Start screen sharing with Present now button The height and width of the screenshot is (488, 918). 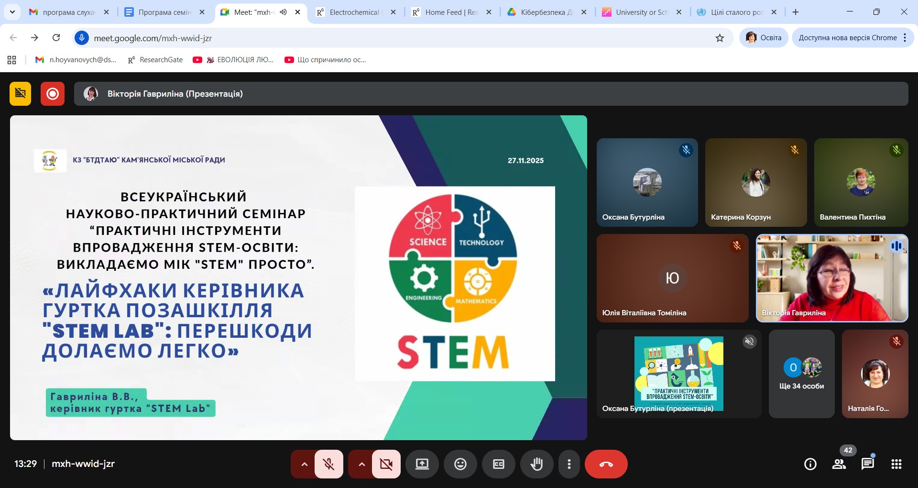click(x=422, y=464)
